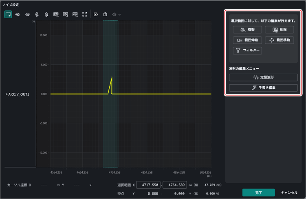Click the キャンセル cancel button
The image size is (306, 199).
coord(289,192)
